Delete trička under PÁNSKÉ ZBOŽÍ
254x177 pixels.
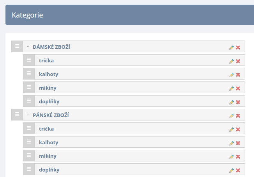pyautogui.click(x=238, y=129)
